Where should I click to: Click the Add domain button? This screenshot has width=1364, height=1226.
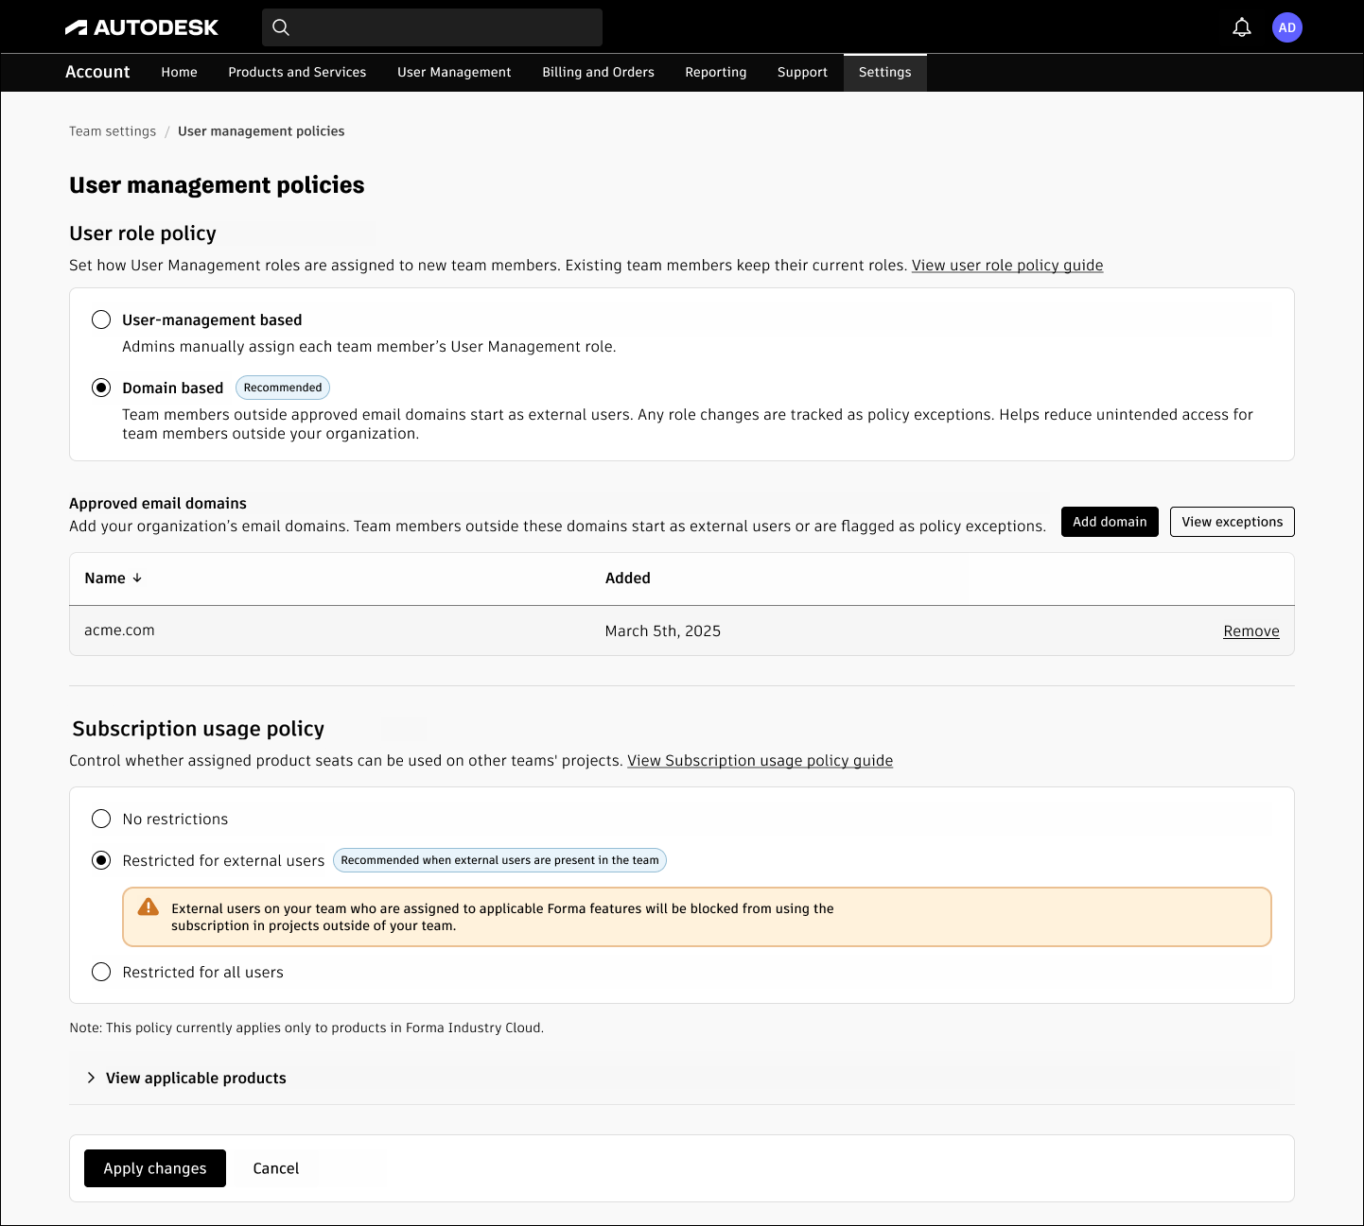(1110, 522)
